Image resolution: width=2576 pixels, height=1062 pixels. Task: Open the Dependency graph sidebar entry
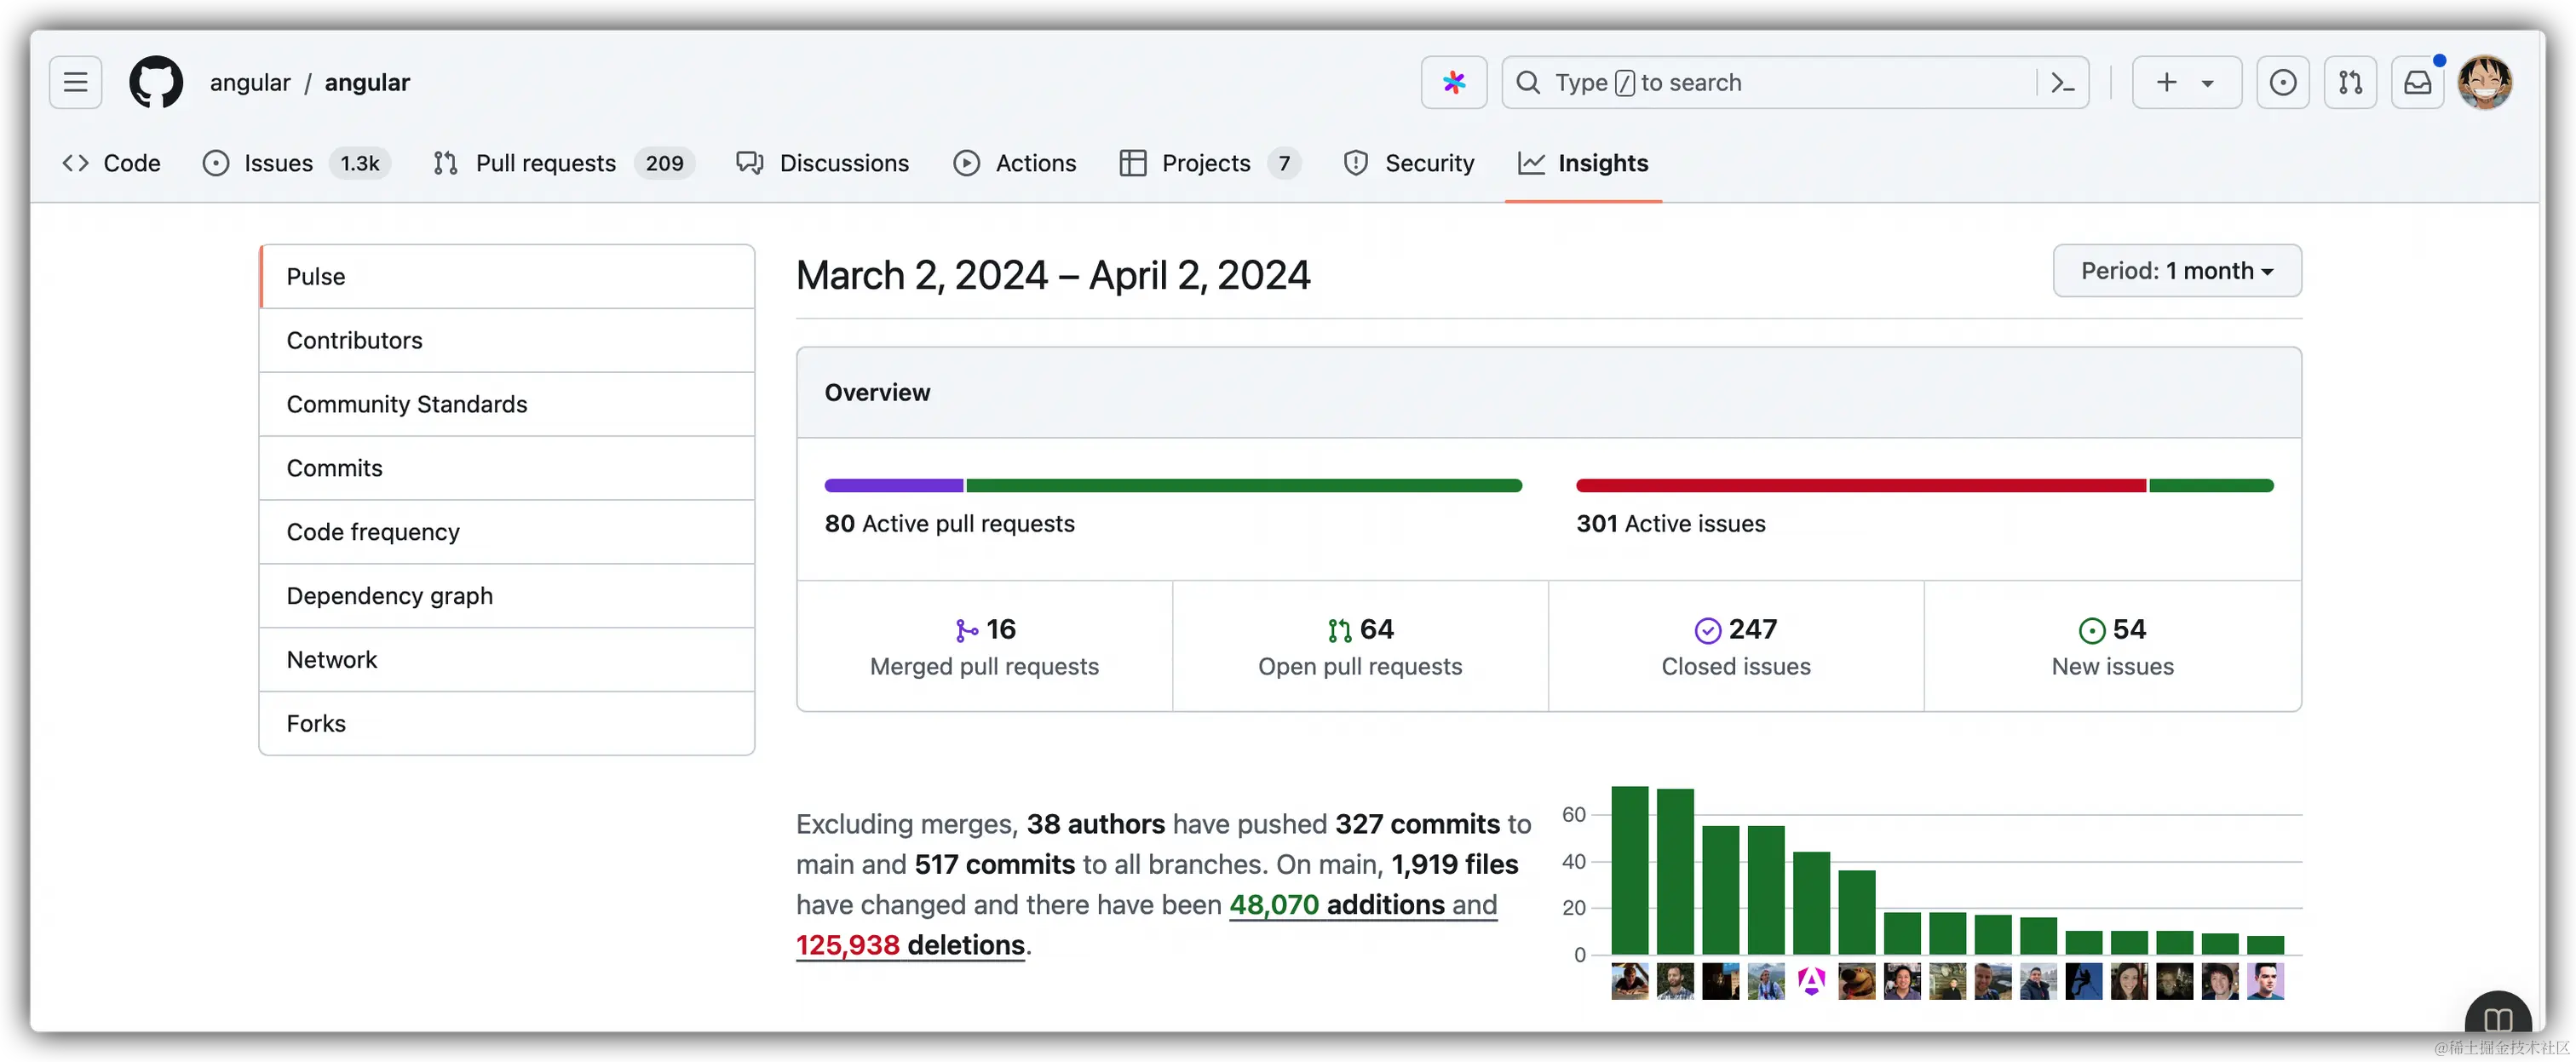(x=390, y=595)
